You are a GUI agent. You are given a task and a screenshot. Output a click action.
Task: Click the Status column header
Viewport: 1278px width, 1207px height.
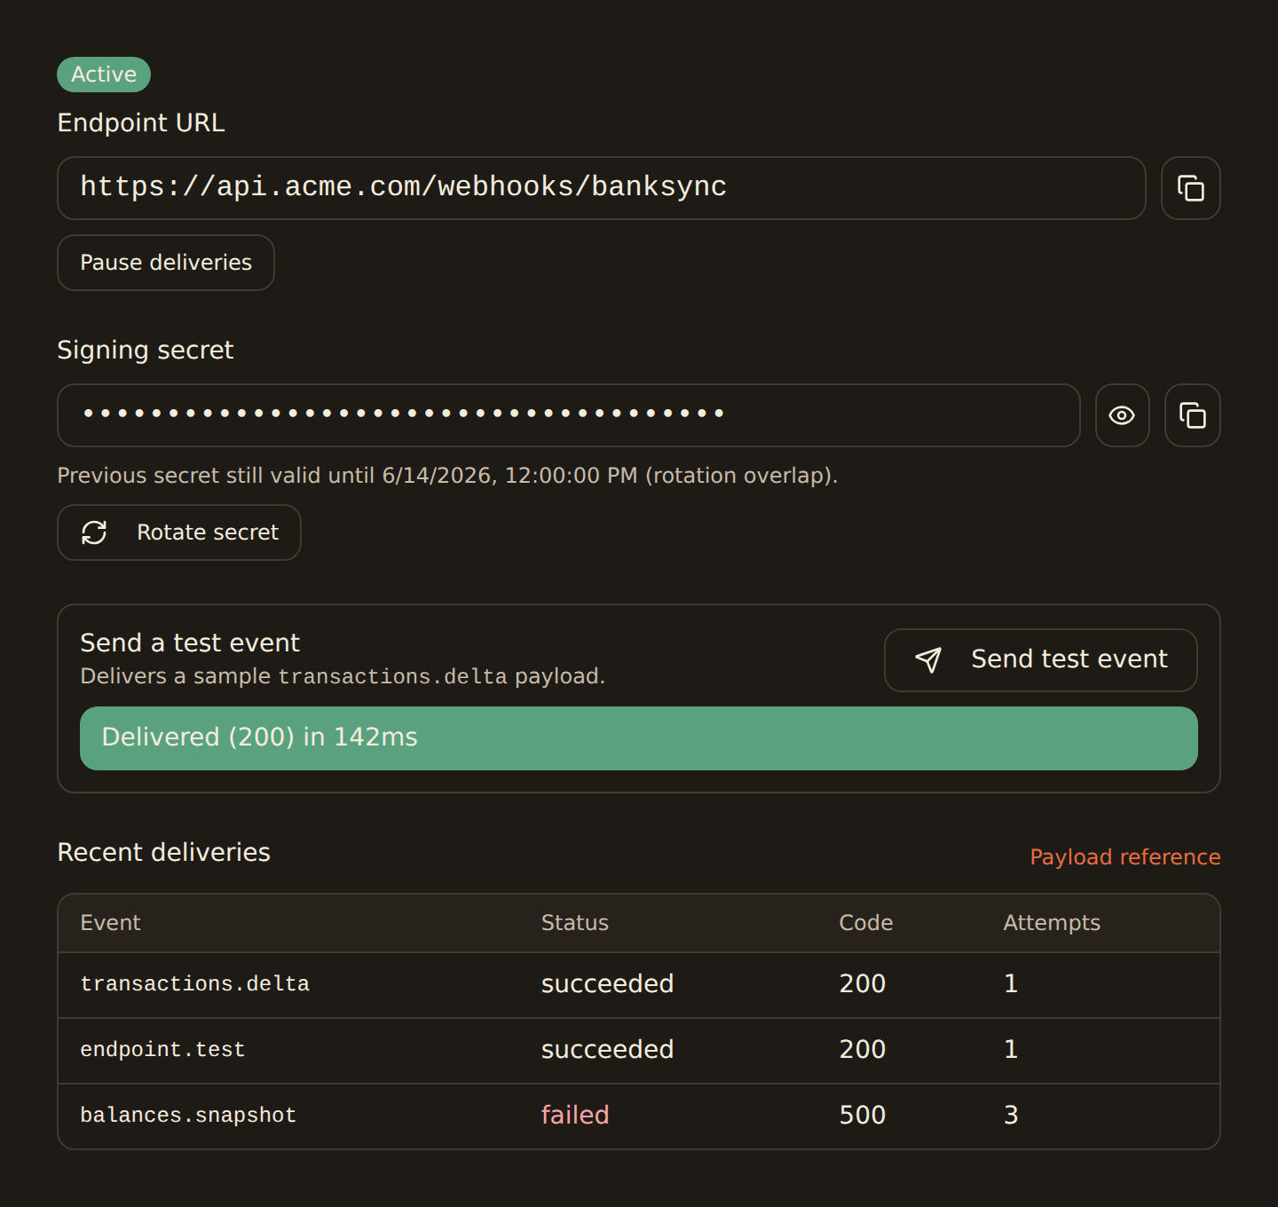click(x=575, y=923)
